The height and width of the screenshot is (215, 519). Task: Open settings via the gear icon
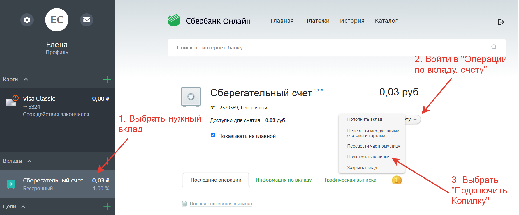(x=27, y=20)
